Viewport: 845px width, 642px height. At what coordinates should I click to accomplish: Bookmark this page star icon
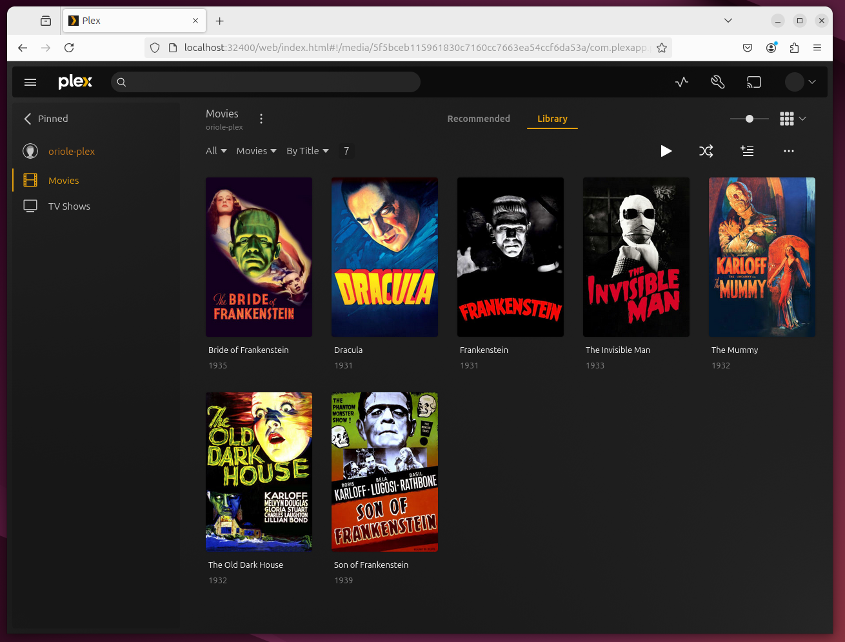click(x=662, y=48)
